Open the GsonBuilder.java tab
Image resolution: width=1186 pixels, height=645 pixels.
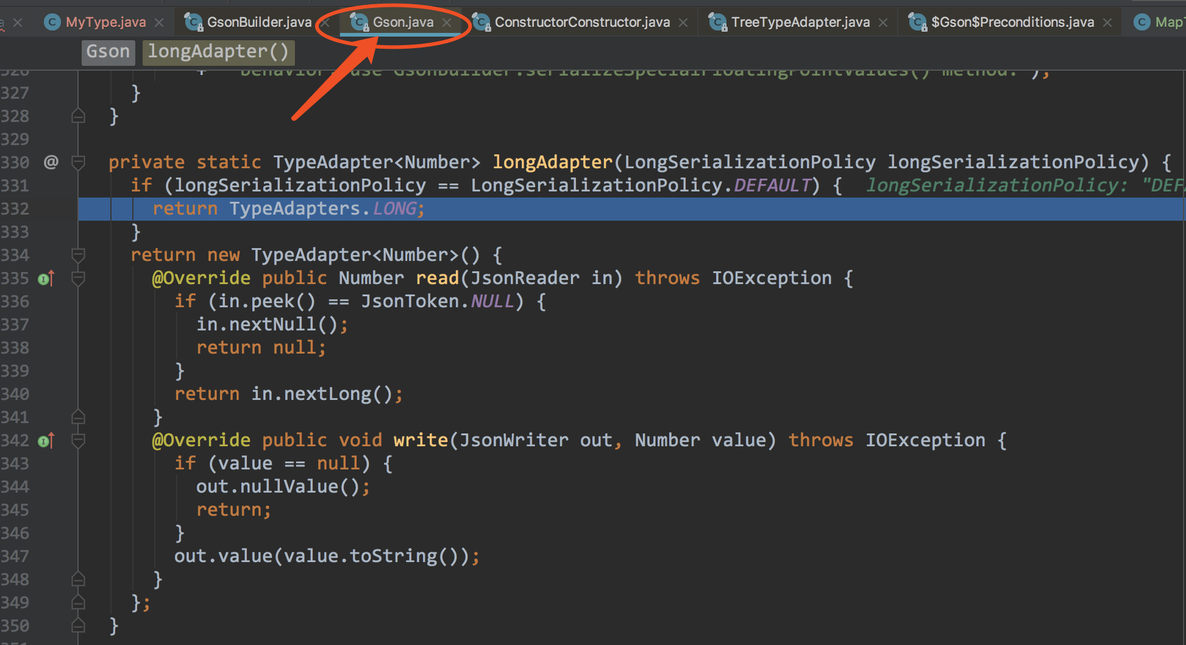pyautogui.click(x=259, y=23)
